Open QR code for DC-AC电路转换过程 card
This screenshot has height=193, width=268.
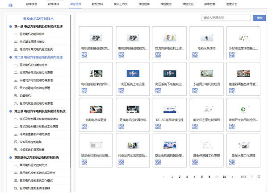click(158, 126)
